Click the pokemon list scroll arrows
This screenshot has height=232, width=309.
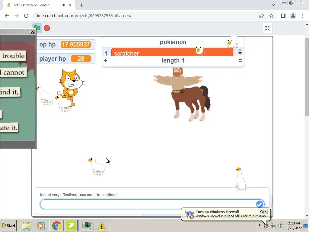240,52
